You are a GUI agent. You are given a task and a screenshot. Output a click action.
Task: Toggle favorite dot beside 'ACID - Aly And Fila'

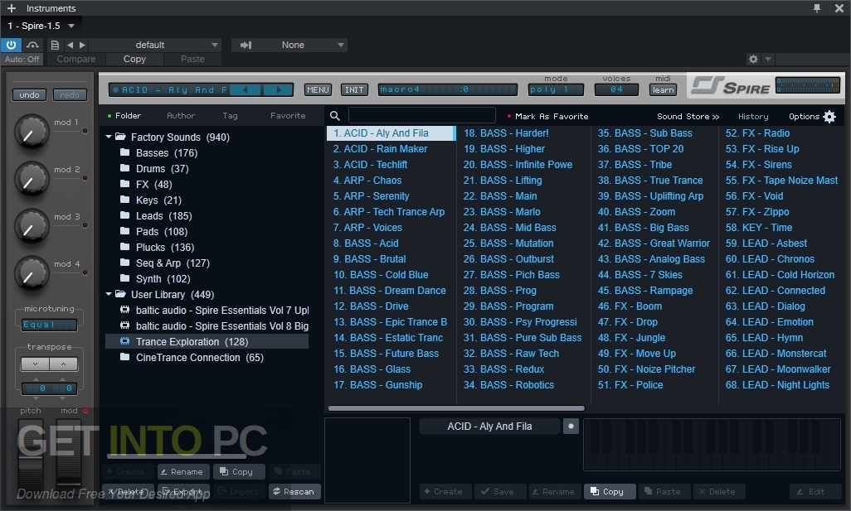(571, 427)
